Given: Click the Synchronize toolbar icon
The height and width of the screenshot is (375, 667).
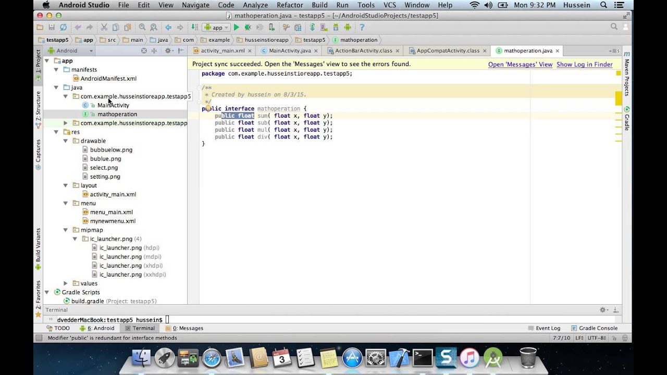Looking at the screenshot, I should (63, 27).
